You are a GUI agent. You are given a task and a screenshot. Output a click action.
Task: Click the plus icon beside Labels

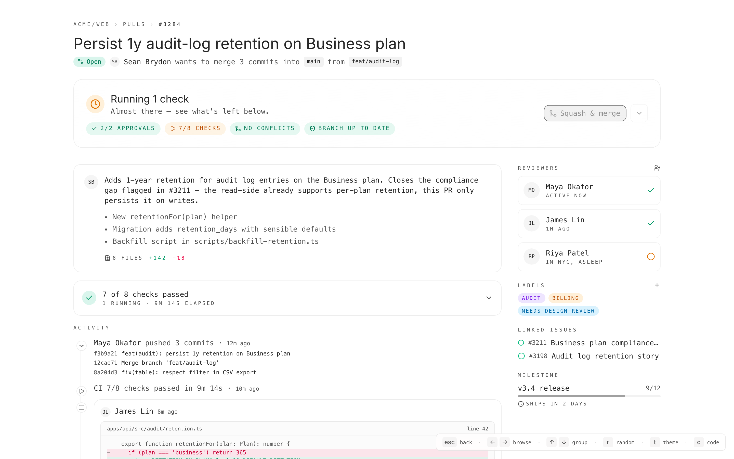[657, 285]
